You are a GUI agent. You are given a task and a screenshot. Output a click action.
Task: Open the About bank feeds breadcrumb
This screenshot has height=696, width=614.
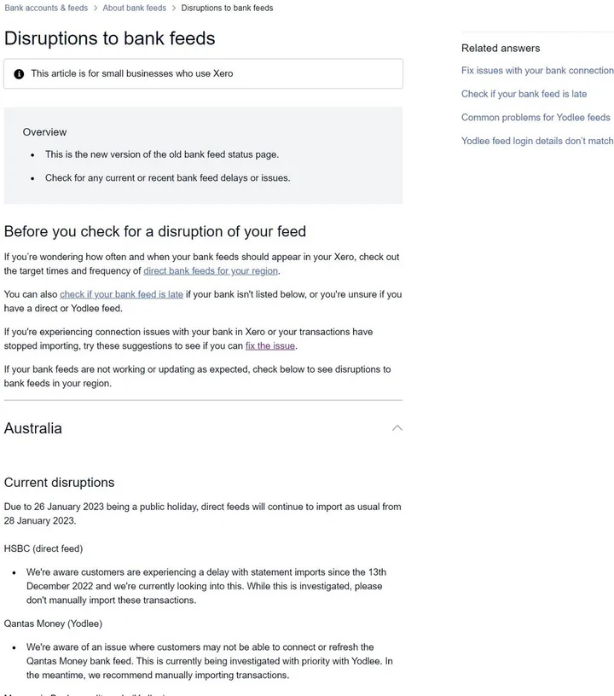point(135,9)
